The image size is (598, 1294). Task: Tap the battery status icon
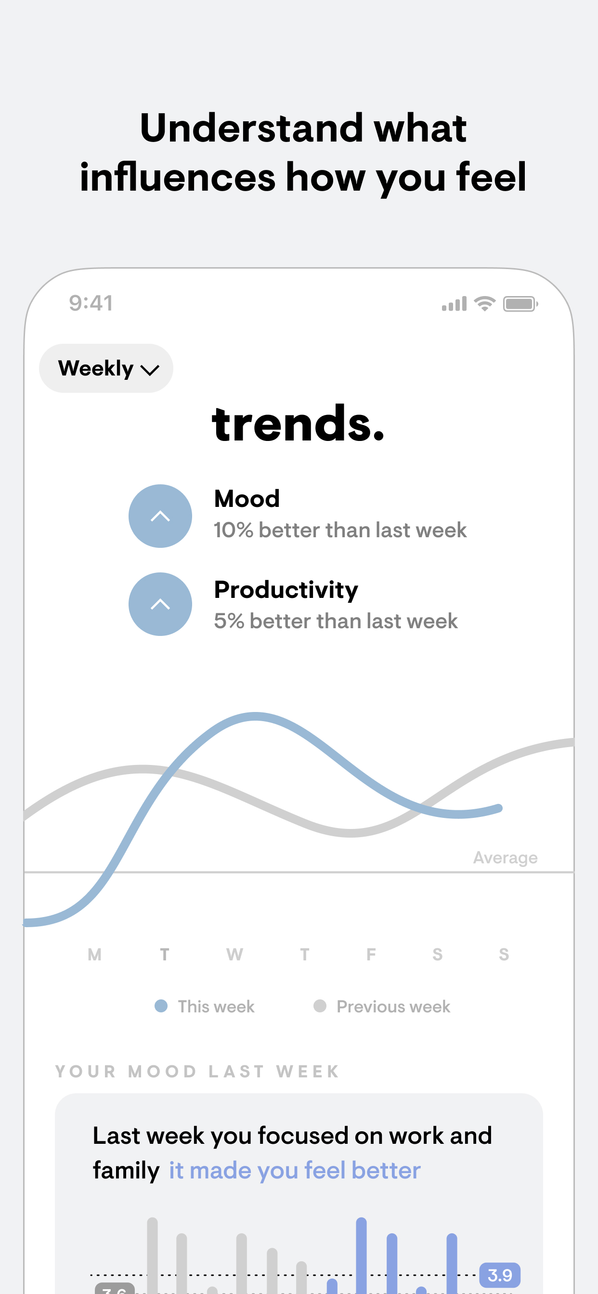tap(520, 304)
